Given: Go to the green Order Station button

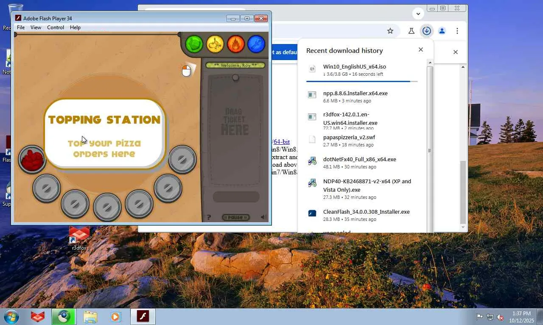Looking at the screenshot, I should click(x=194, y=44).
